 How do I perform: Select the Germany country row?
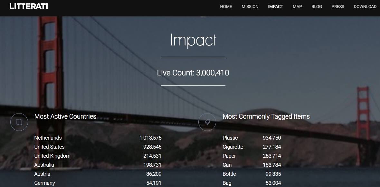98,183
